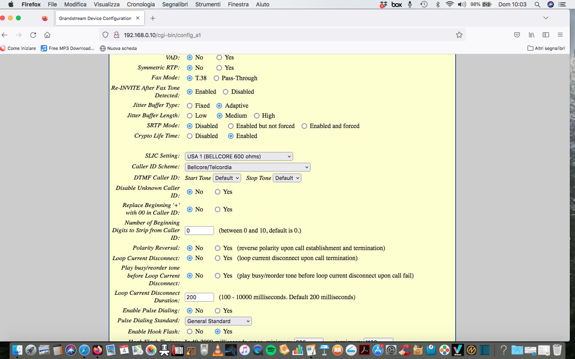Image resolution: width=575 pixels, height=359 pixels.
Task: Bookmark this page with the star icon
Action: pos(459,35)
